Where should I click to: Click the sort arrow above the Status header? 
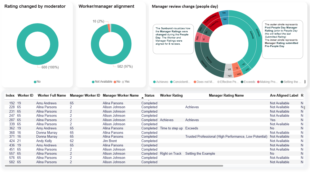pyautogui.click(x=142, y=98)
